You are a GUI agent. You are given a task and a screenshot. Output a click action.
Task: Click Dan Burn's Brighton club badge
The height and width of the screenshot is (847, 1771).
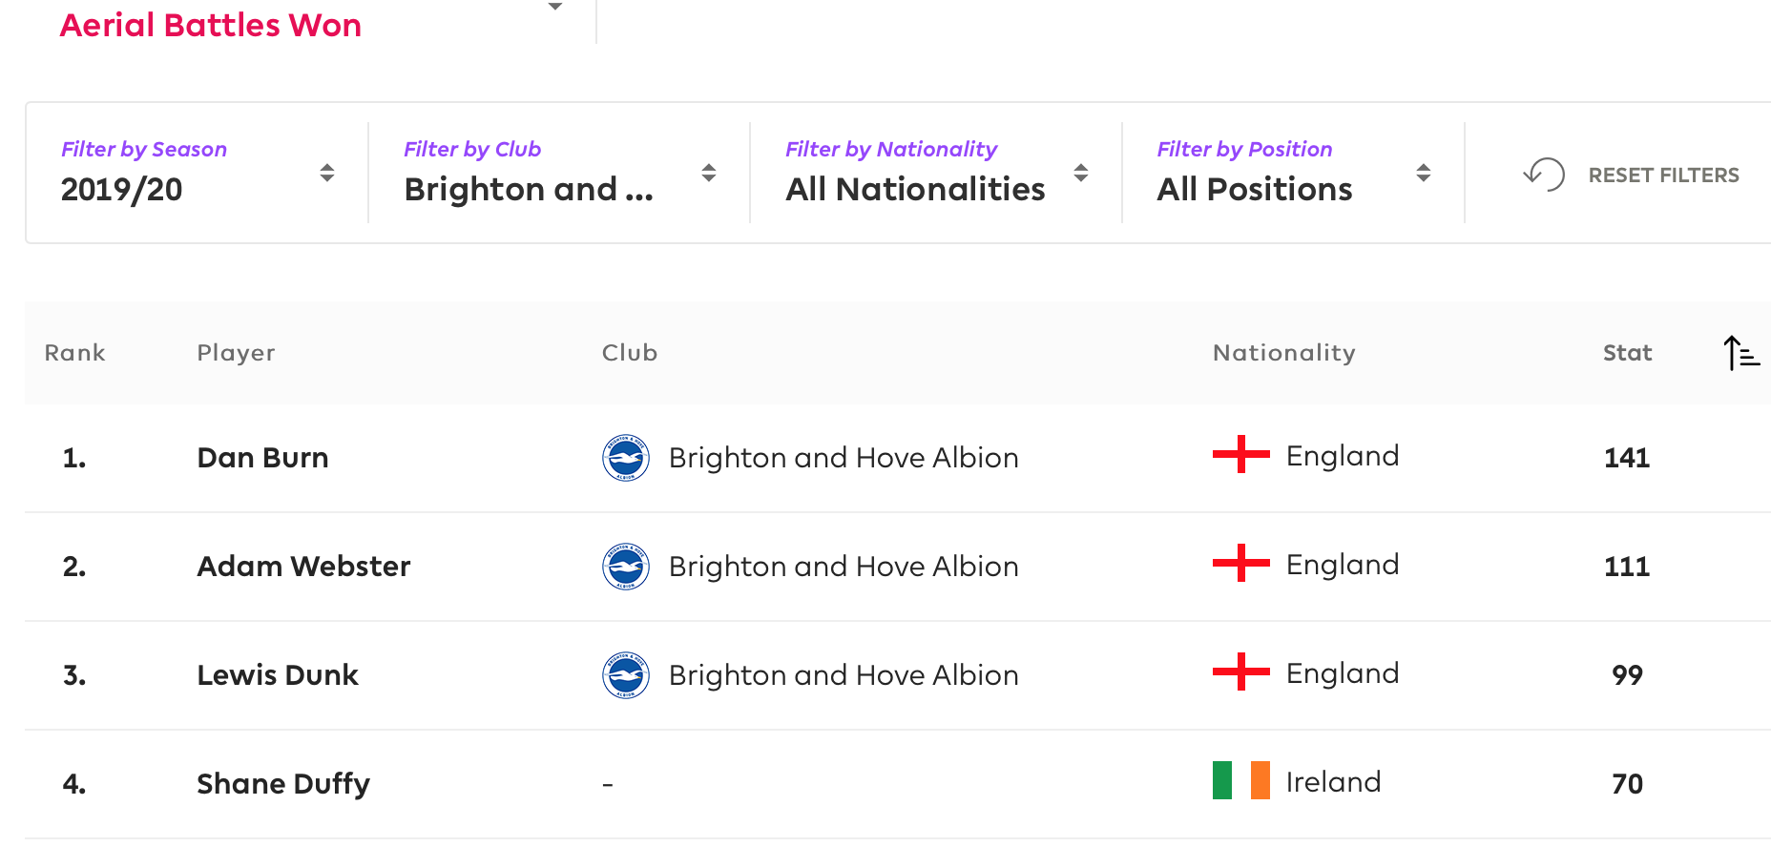point(626,458)
